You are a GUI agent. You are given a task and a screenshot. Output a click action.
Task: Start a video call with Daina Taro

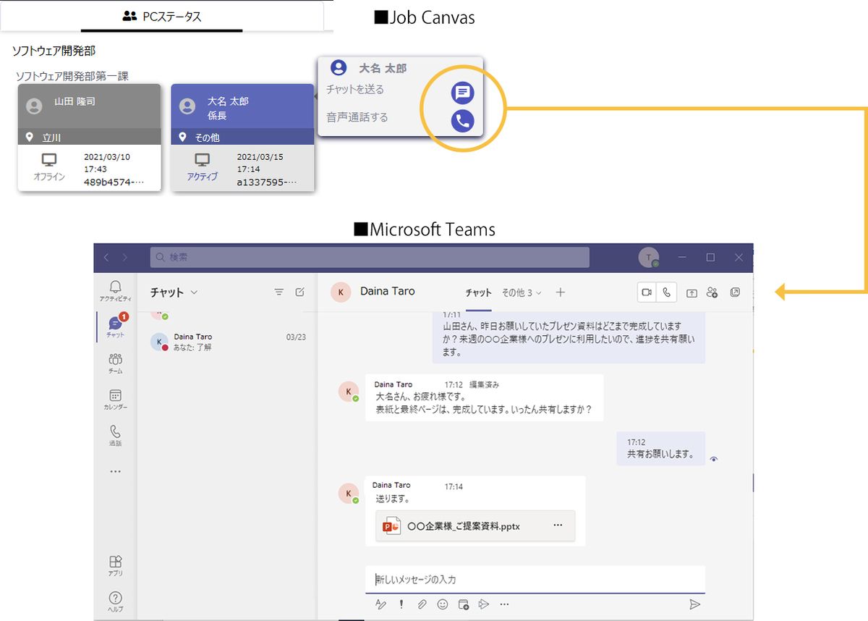click(647, 292)
